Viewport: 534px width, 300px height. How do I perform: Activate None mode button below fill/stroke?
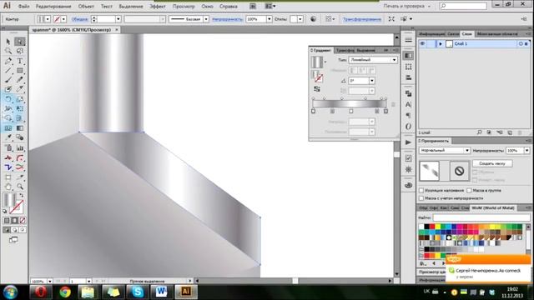coord(23,221)
